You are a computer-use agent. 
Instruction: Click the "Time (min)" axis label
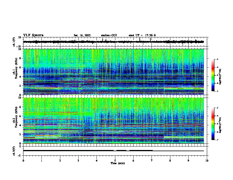point(118,163)
